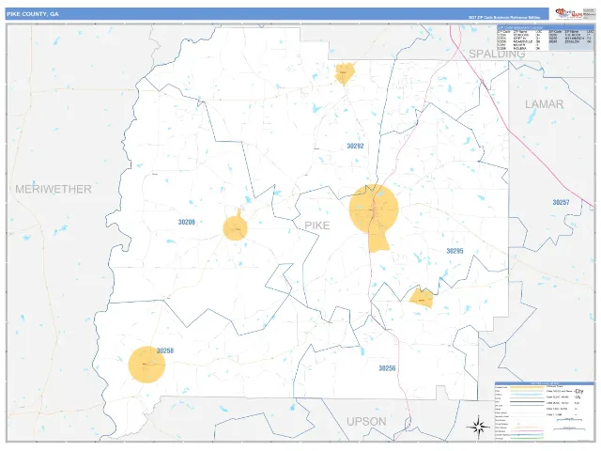601x451 pixels.
Task: Click the UPSON county label
Action: pyautogui.click(x=366, y=422)
